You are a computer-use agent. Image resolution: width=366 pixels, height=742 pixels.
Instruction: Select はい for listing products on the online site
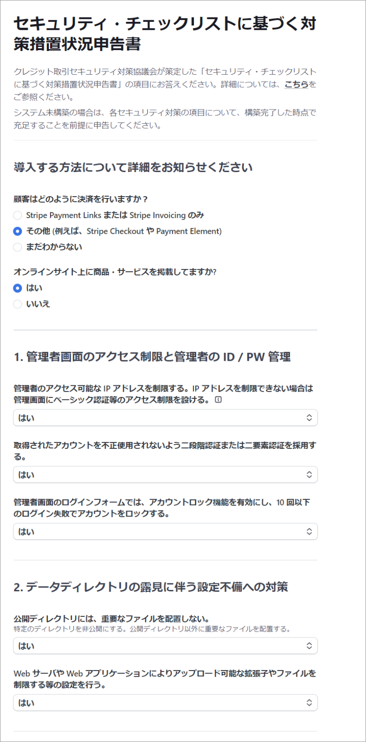18,288
